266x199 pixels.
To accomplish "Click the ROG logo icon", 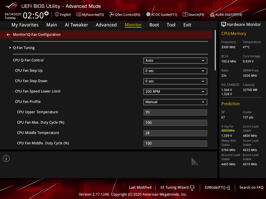I will 11,6.
